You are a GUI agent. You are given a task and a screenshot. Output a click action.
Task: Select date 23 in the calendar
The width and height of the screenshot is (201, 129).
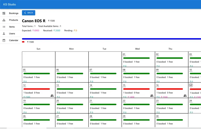pos(157,101)
